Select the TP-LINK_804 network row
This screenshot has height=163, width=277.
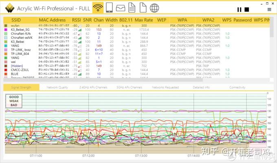[x=136, y=54]
